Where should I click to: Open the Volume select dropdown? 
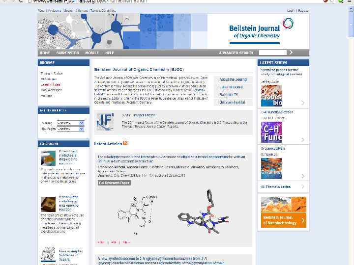71,123
